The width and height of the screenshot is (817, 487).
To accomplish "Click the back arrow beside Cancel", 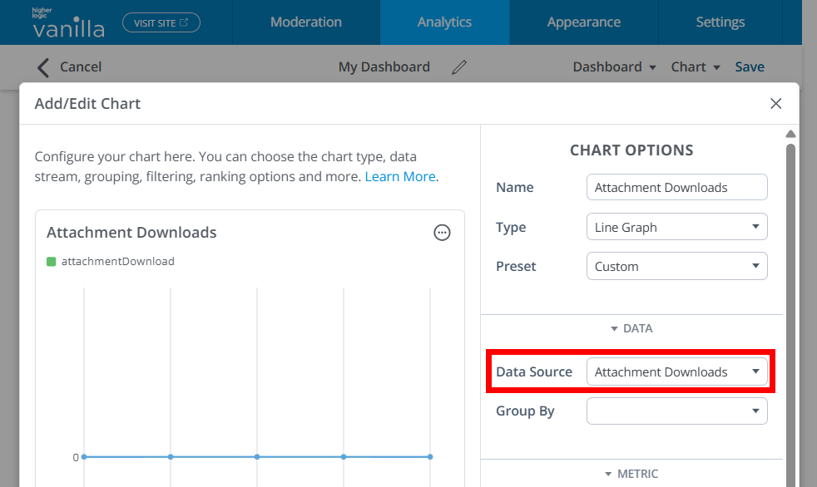I will pyautogui.click(x=43, y=67).
